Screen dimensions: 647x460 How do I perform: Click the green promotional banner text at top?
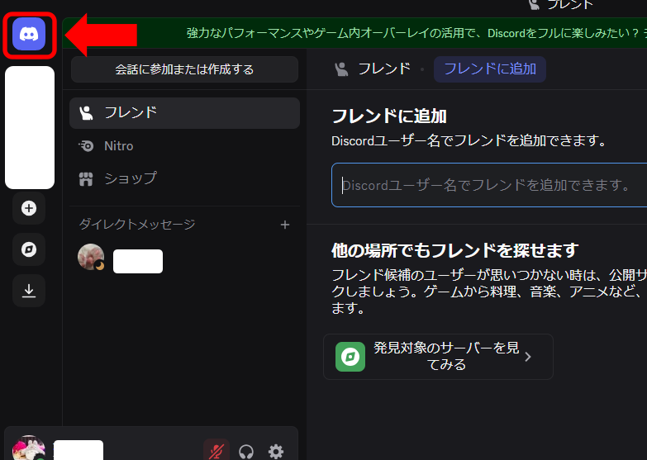tap(413, 34)
